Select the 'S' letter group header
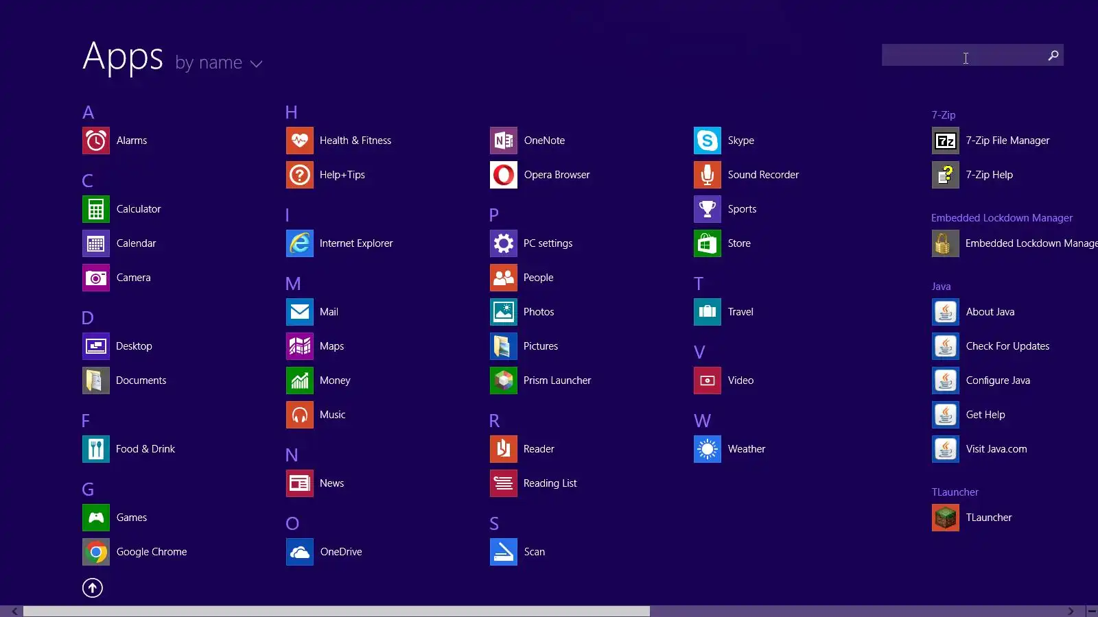Screen dimensions: 1098x617 pos(494,524)
